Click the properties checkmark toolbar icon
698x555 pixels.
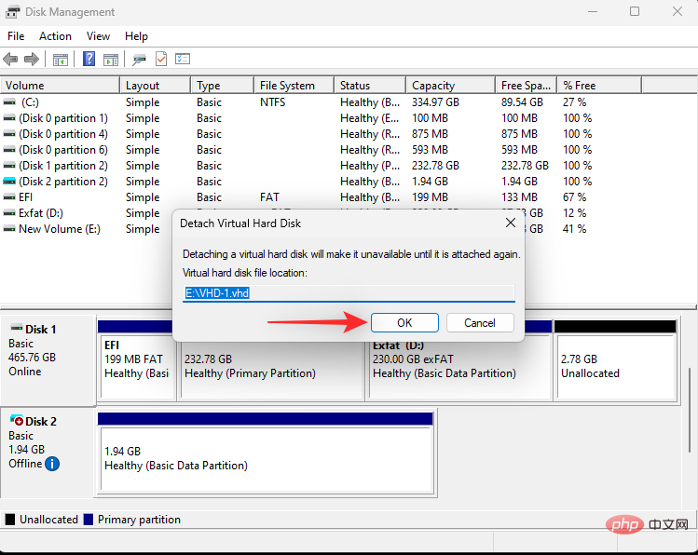click(161, 59)
